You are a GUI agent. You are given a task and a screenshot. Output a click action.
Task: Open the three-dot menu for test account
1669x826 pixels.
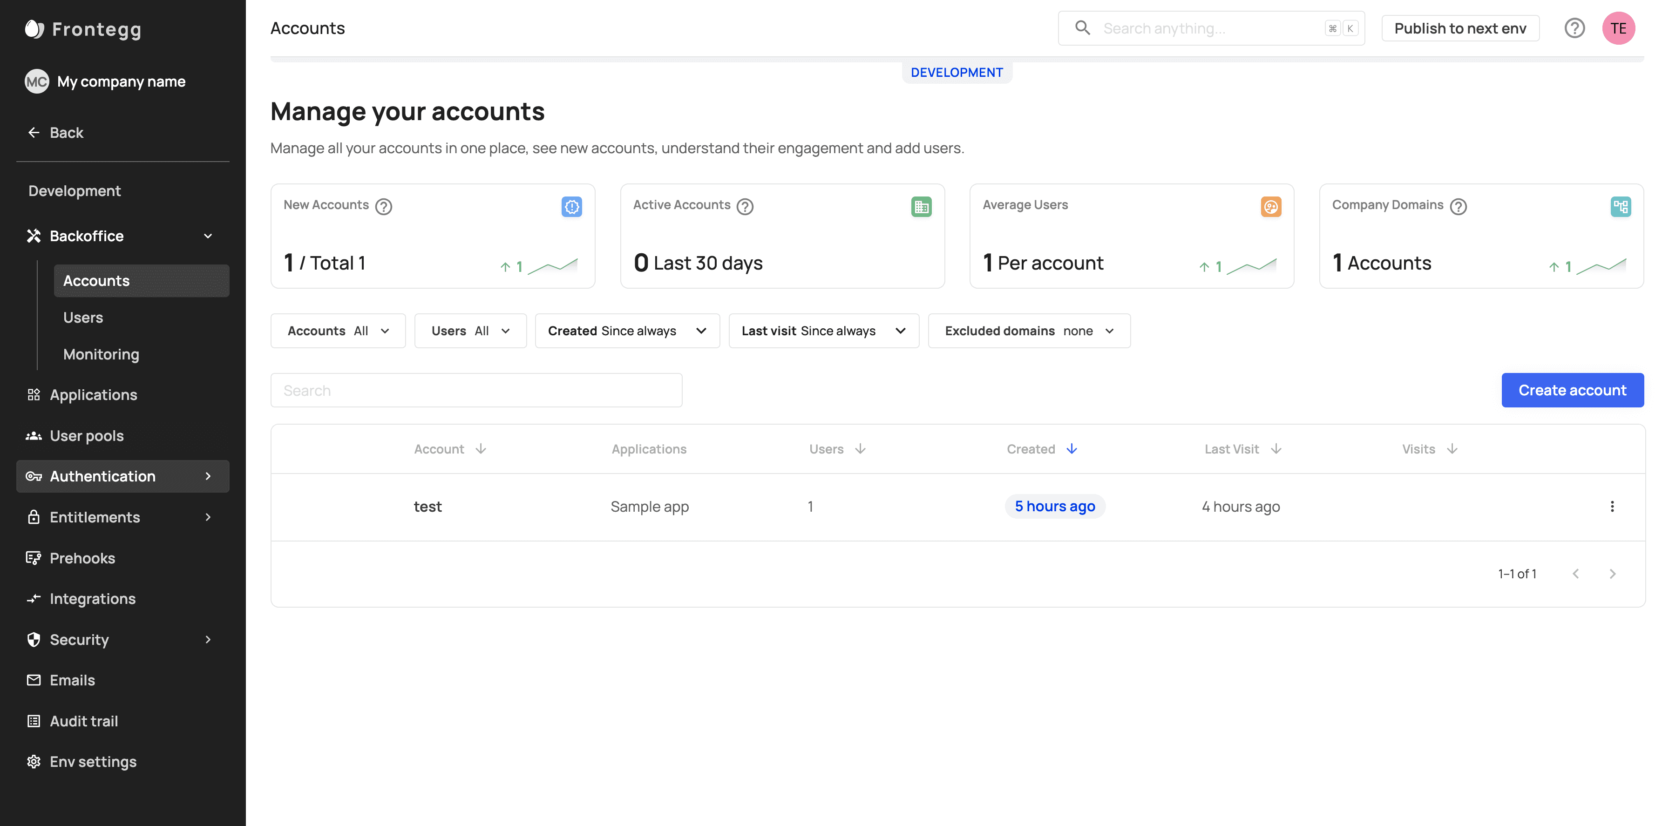point(1612,507)
